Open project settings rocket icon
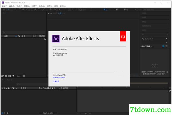Image resolution: width=172 pixels, height=115 pixels. 13,76
